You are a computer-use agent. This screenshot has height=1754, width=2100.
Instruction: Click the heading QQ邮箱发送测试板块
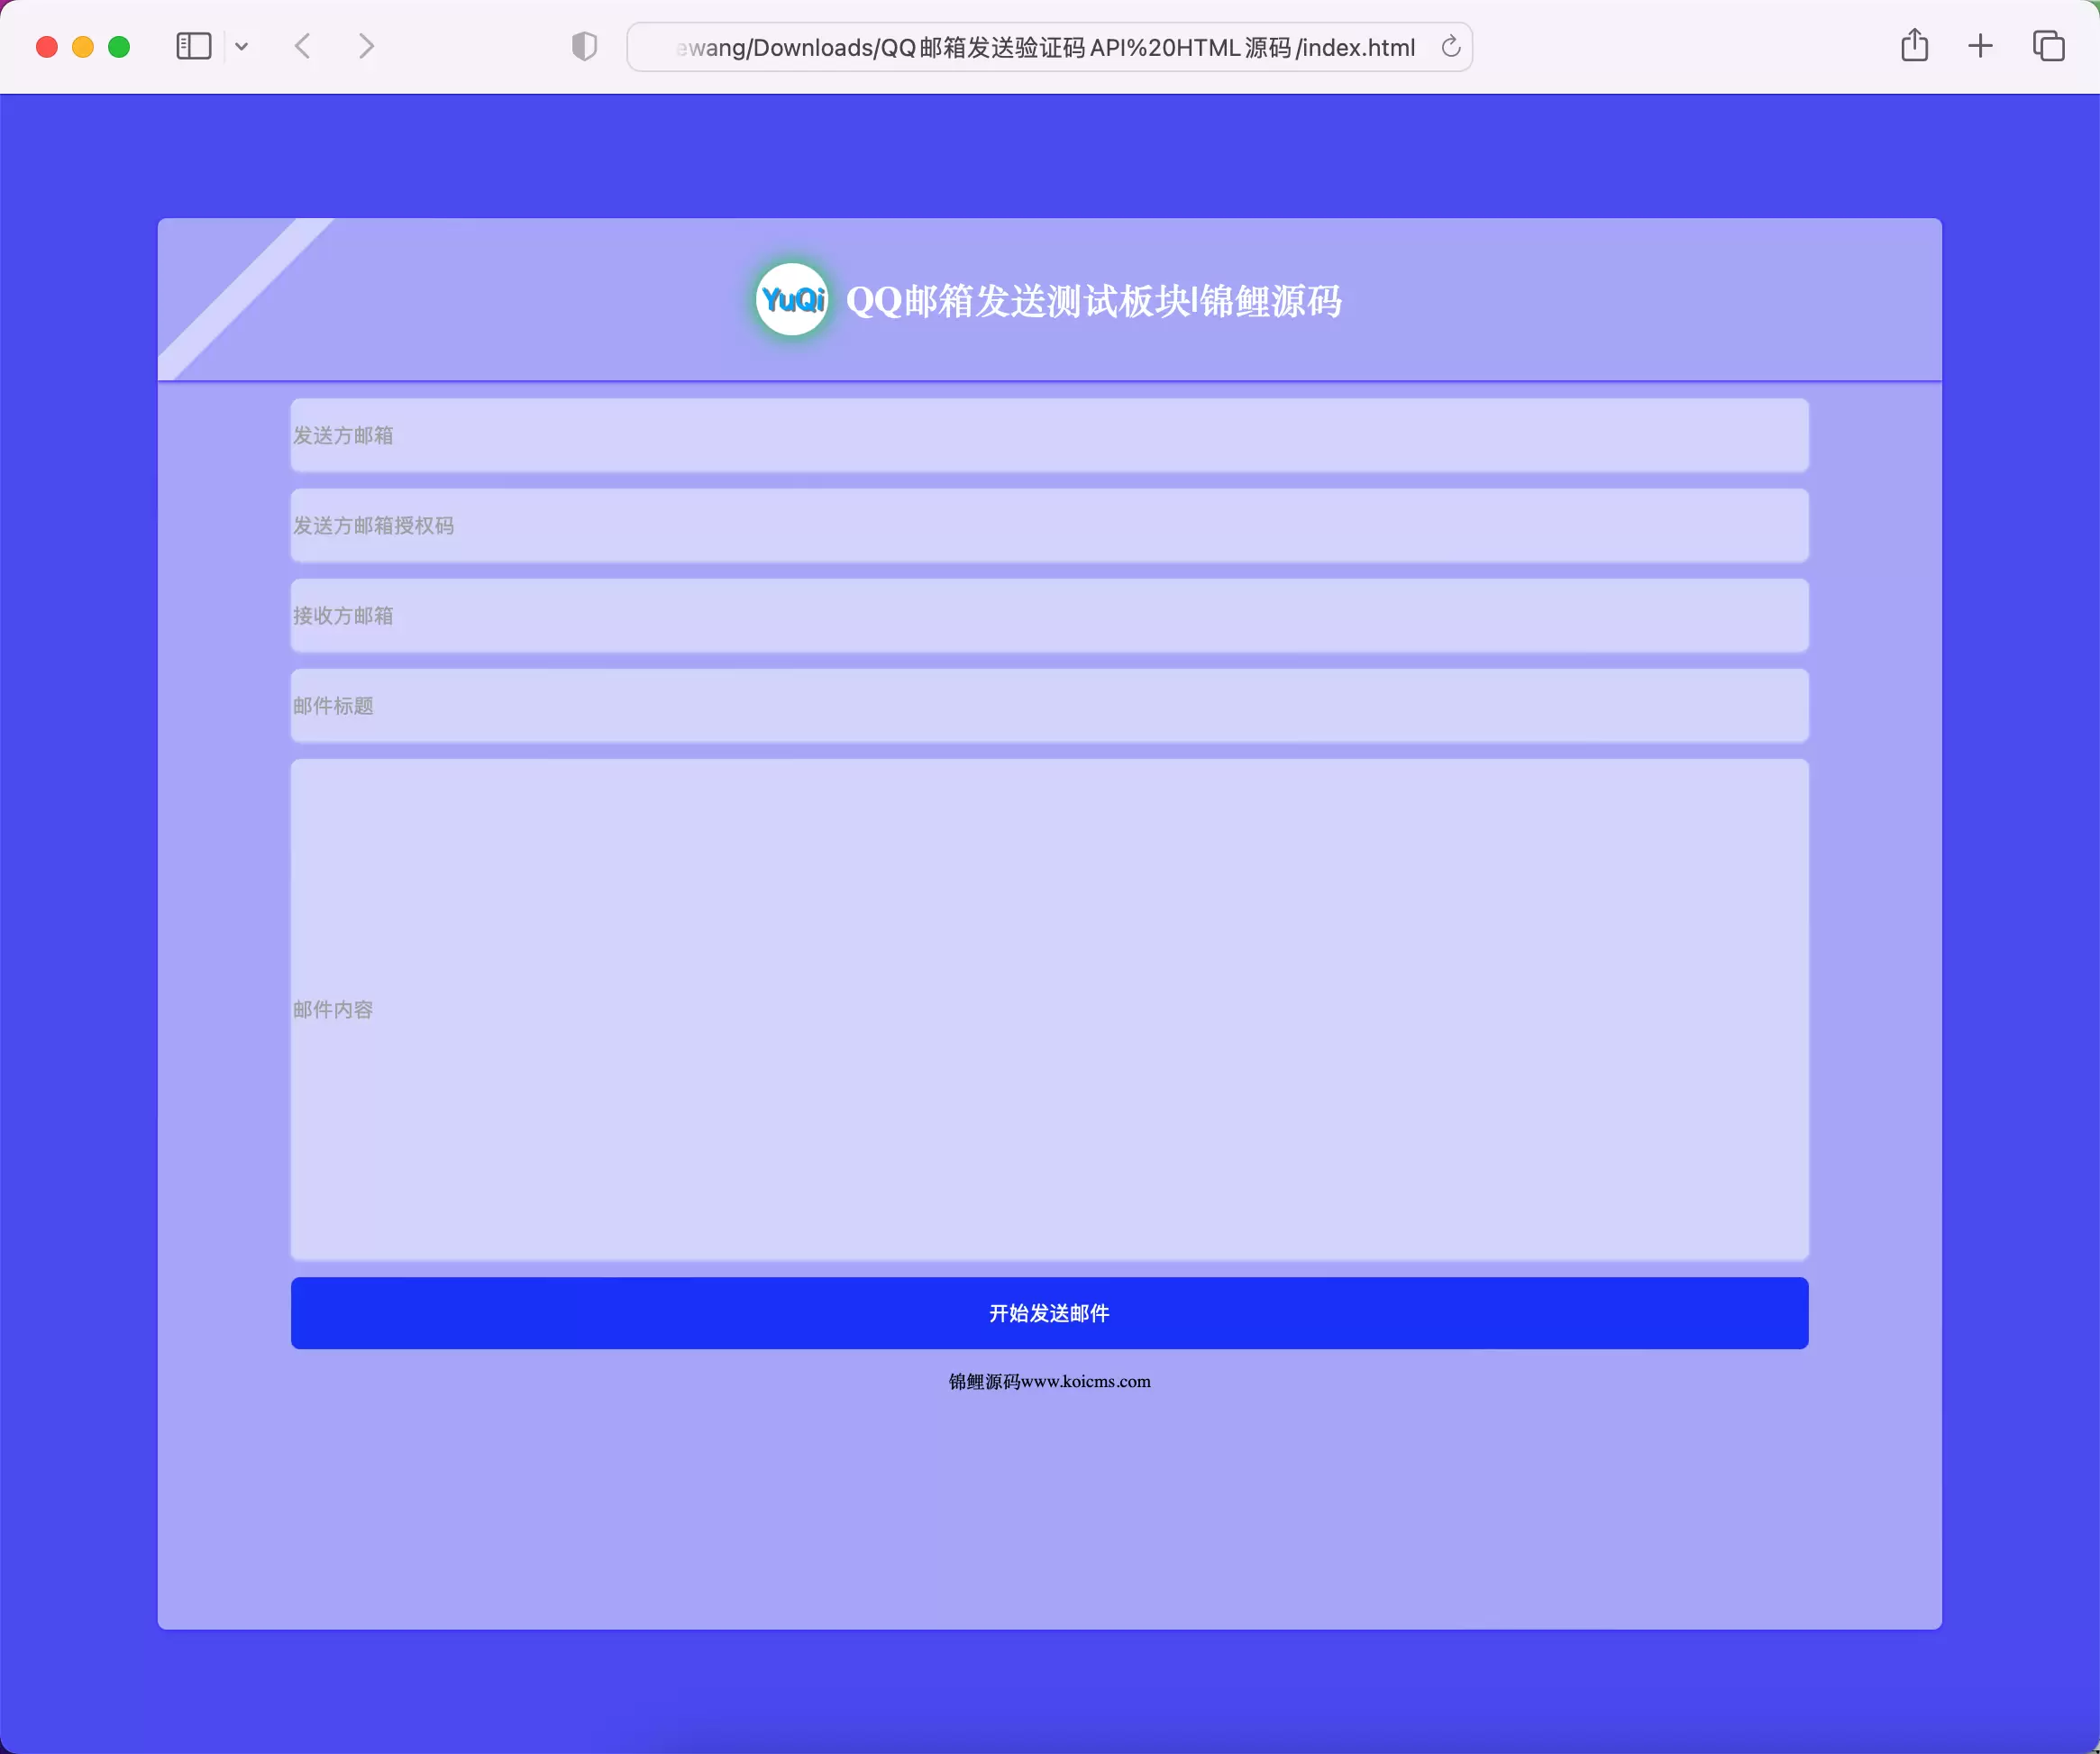click(1019, 301)
